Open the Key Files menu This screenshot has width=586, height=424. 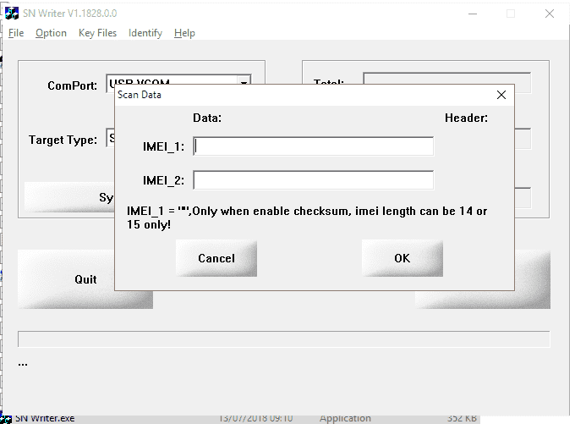click(97, 33)
